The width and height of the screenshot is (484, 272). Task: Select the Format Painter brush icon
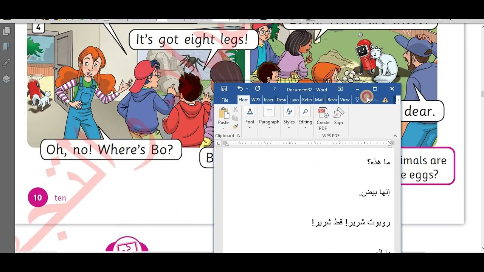click(235, 127)
